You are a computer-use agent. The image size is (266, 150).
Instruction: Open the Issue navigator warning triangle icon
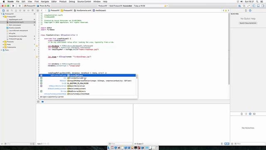pos(16,10)
